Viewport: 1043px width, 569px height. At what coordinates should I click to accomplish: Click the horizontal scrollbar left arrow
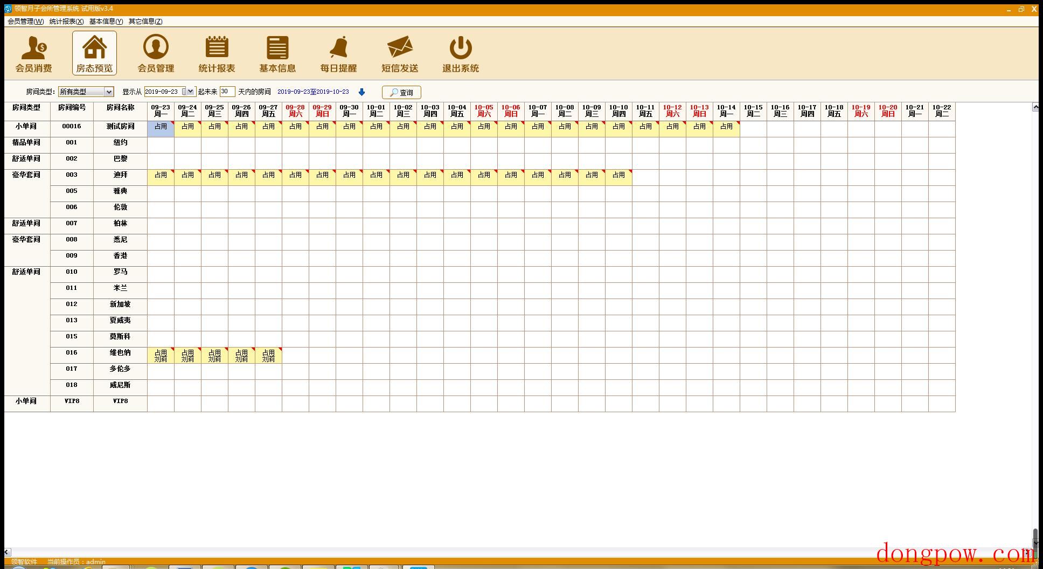coord(7,552)
